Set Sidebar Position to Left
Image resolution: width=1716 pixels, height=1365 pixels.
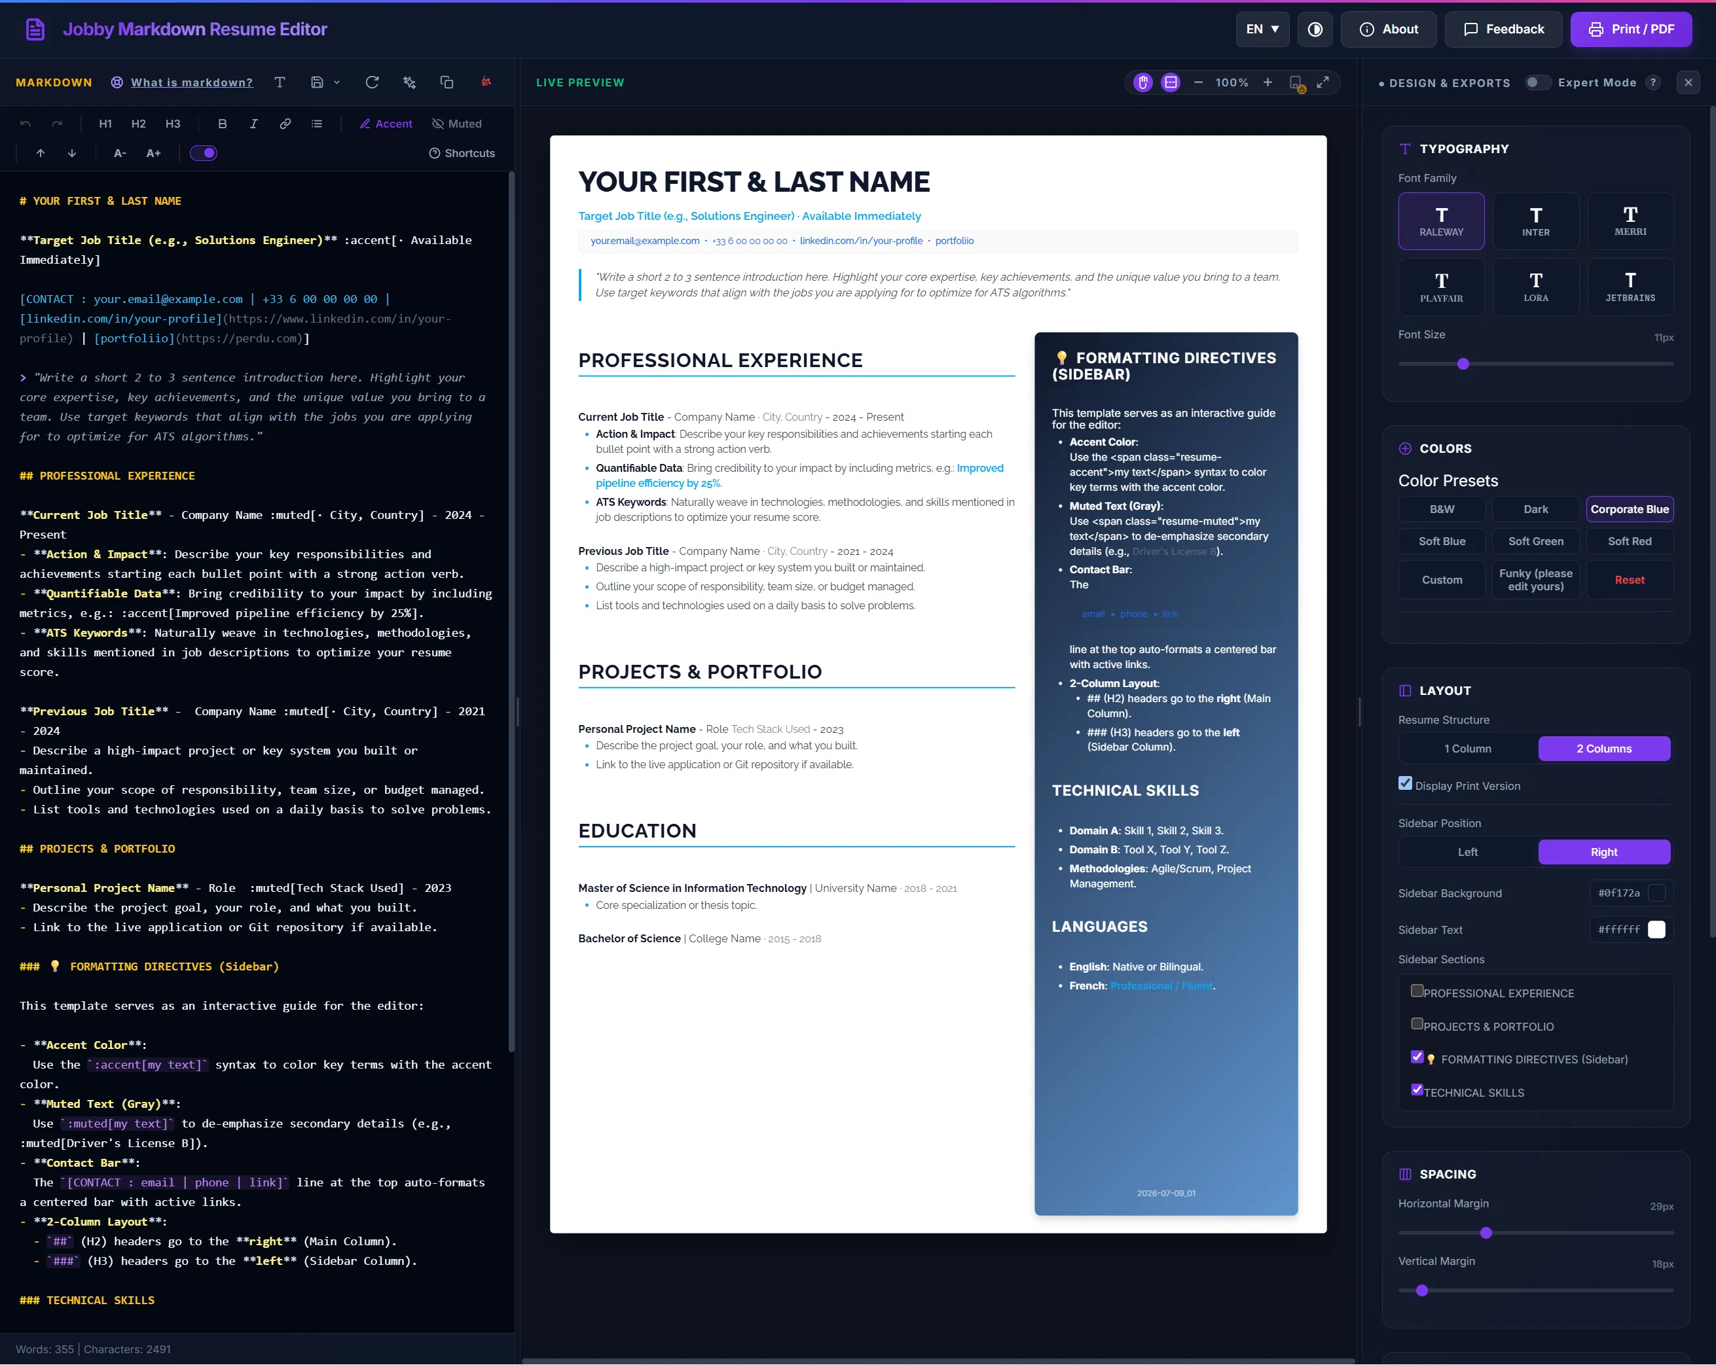pyautogui.click(x=1468, y=853)
